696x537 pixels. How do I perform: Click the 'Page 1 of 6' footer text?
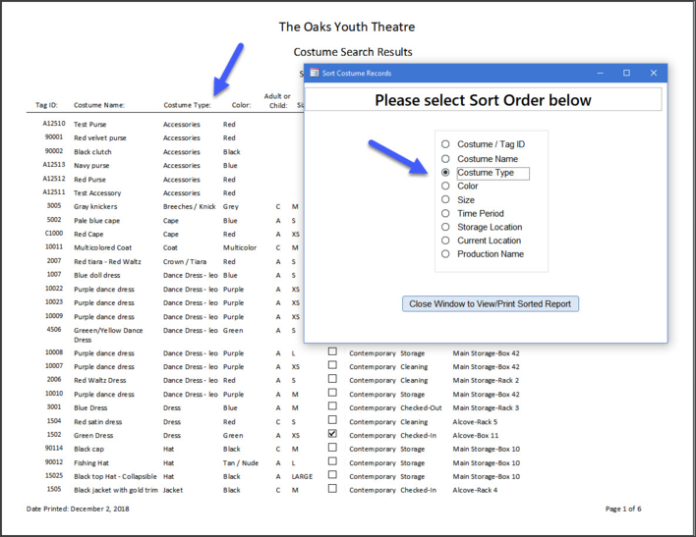[x=623, y=509]
